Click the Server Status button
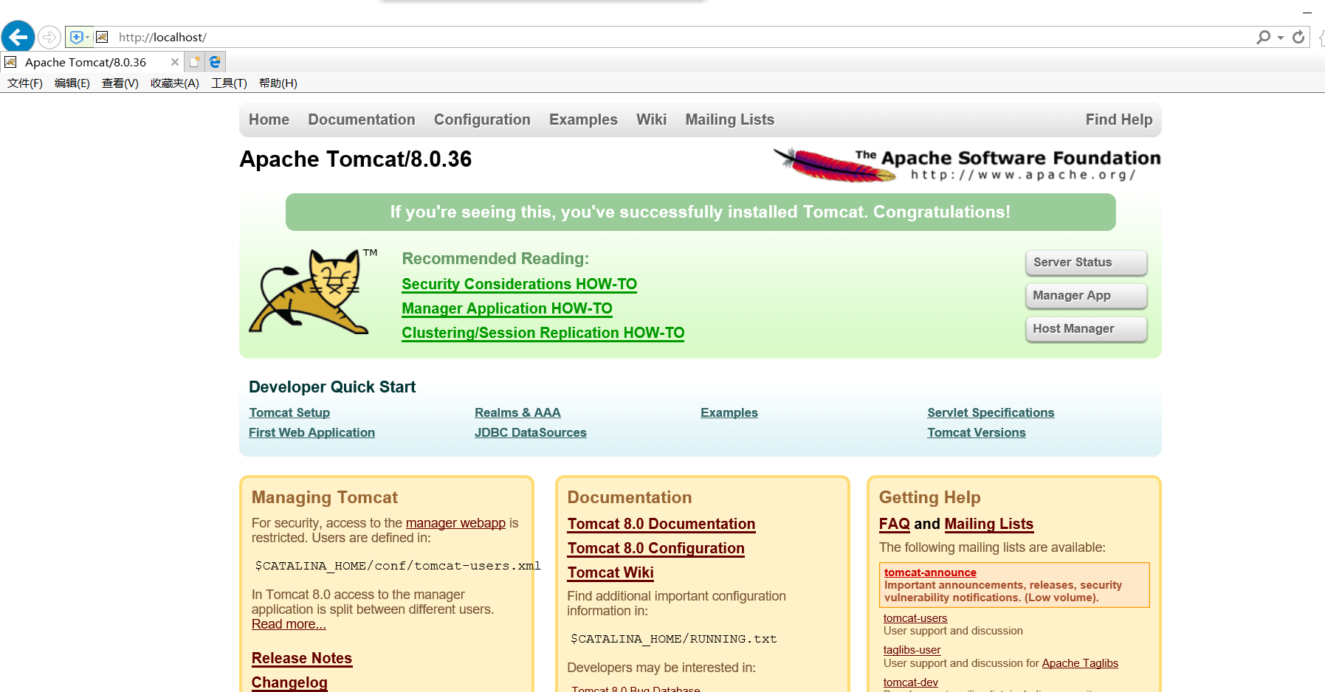The width and height of the screenshot is (1325, 692). [1087, 262]
